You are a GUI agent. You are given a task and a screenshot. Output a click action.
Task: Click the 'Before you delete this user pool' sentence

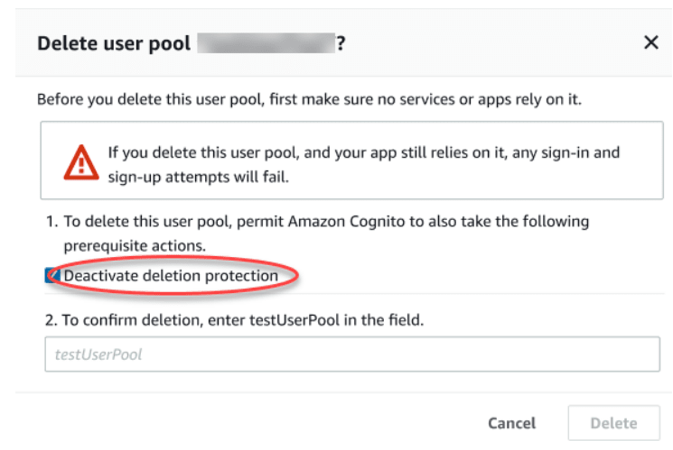coord(309,99)
